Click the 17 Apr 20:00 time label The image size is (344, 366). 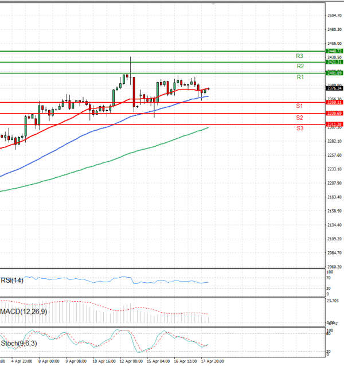(212, 361)
